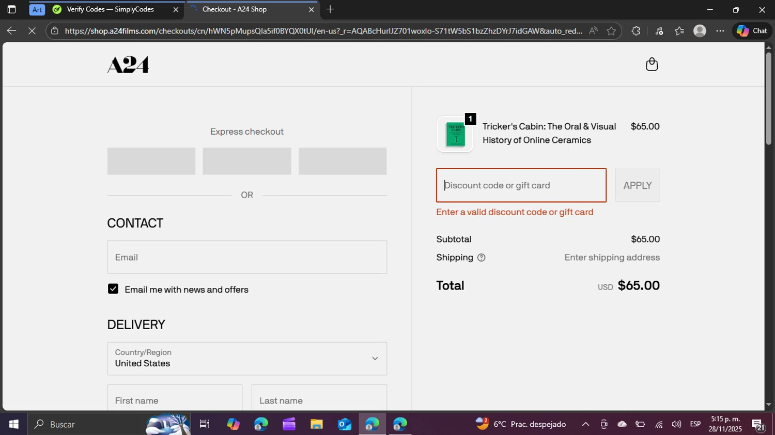Open the tab actions menu icon

tap(11, 9)
